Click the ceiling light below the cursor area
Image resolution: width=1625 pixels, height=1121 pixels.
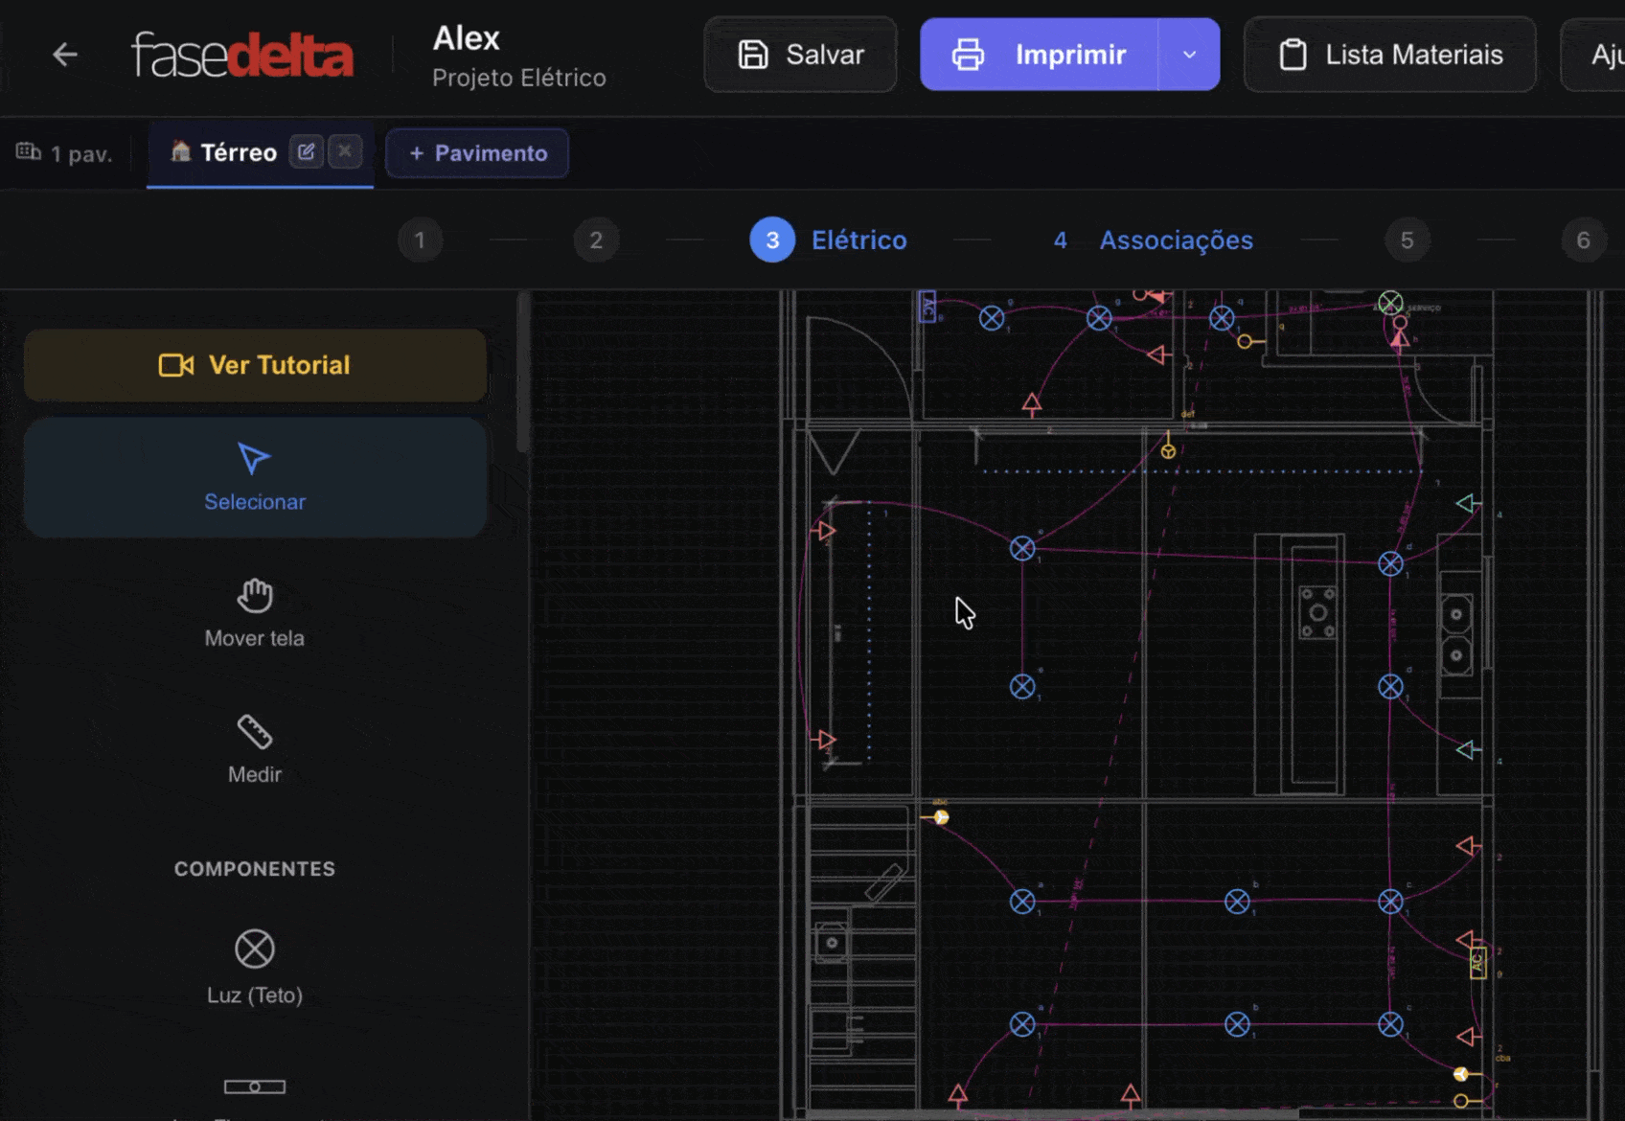1022,686
